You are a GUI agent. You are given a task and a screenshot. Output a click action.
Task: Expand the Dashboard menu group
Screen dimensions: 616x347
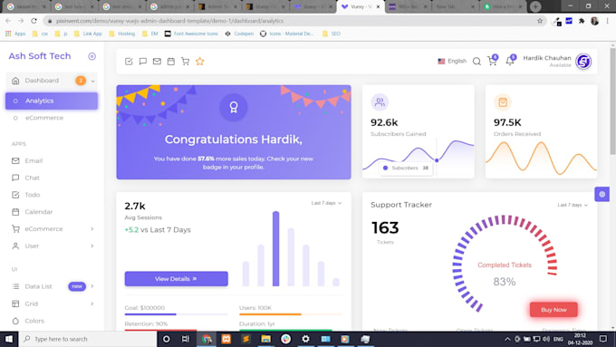(52, 81)
